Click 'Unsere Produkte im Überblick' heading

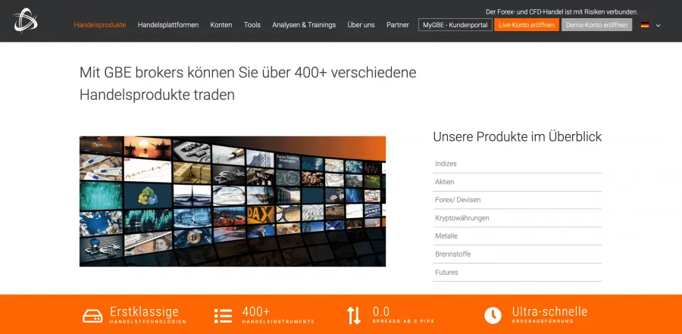click(517, 136)
